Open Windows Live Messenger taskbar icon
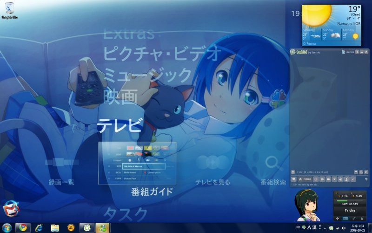Viewport: 372px width, 233px height. [101, 228]
